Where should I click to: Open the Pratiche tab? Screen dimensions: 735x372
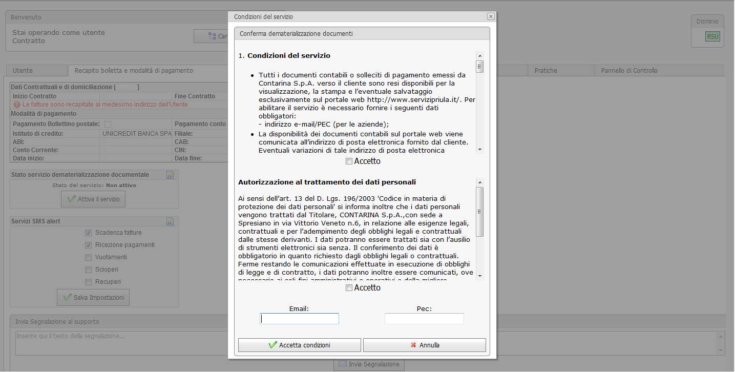coord(561,71)
